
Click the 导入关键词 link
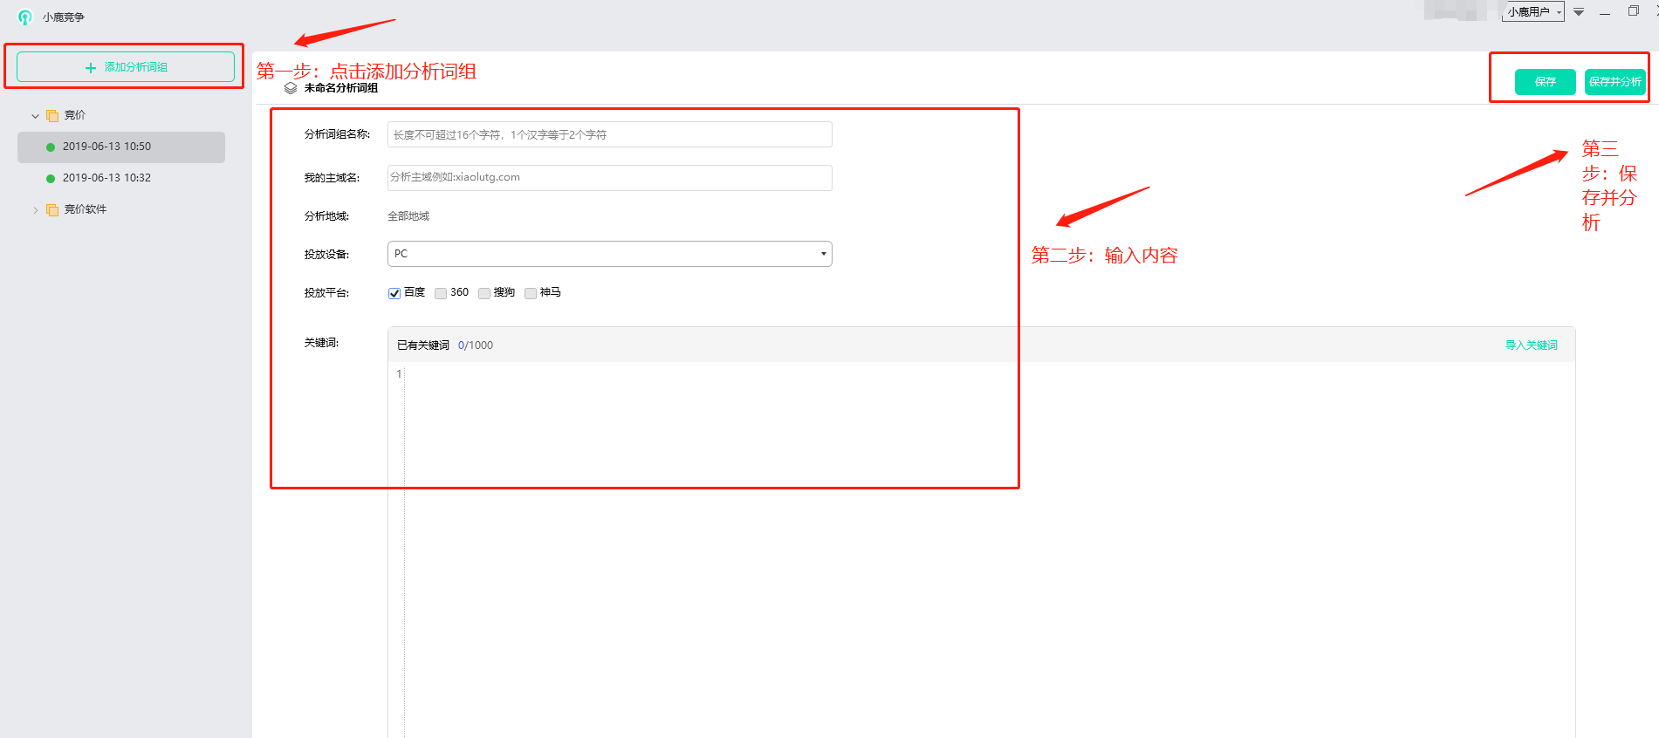[x=1531, y=345]
